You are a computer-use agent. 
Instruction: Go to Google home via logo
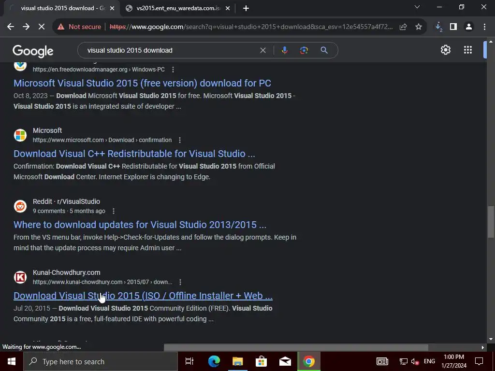coord(33,51)
